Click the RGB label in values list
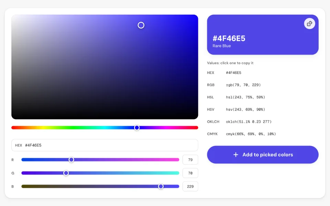The height and width of the screenshot is (206, 330). tap(211, 85)
